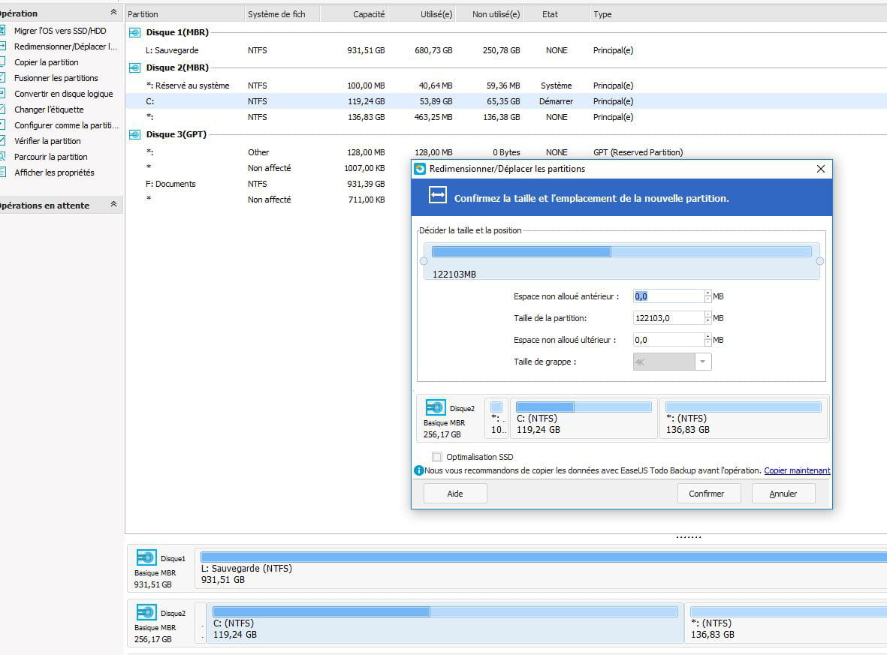887x655 pixels.
Task: Click the Disque 3 GPT disk icon
Action: click(134, 135)
